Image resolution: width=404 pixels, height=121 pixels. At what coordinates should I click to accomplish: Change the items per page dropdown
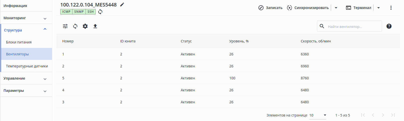[x=318, y=115]
